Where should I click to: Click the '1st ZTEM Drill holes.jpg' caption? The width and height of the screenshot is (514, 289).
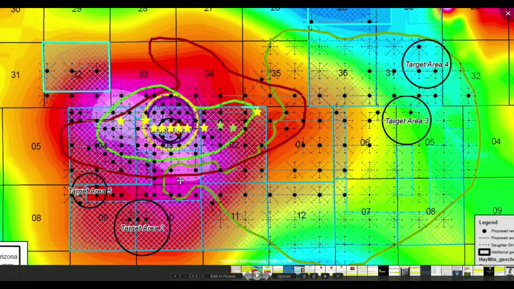click(257, 261)
